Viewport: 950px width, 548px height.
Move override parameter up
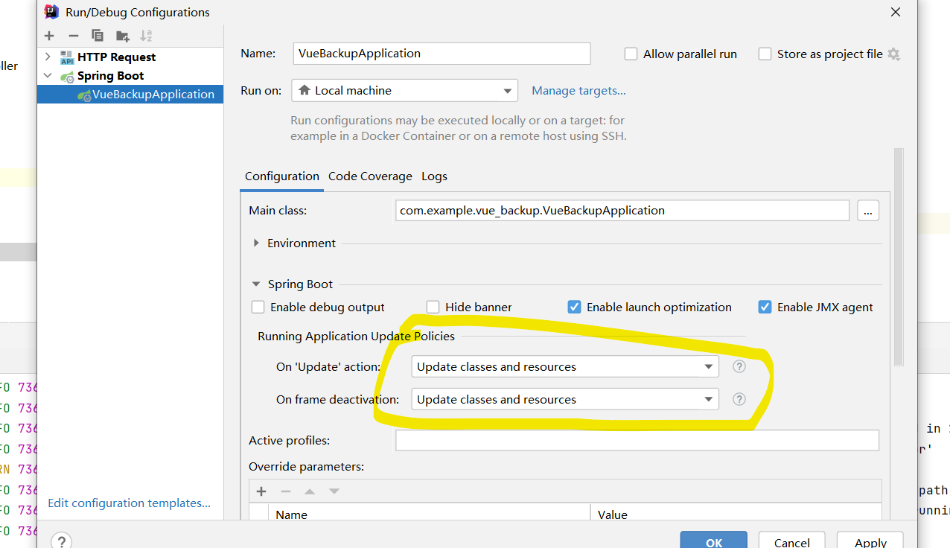tap(310, 491)
